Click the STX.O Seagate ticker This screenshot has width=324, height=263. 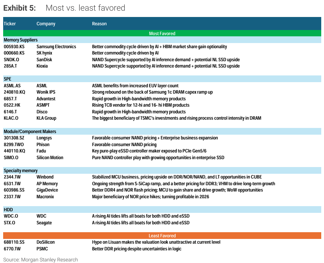coord(9,223)
